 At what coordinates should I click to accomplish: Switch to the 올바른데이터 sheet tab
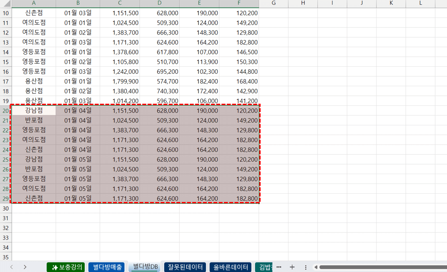point(231,267)
